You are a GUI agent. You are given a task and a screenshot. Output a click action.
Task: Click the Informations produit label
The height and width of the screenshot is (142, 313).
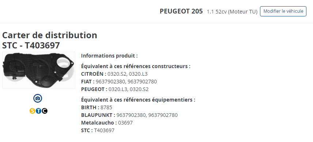tap(109, 56)
